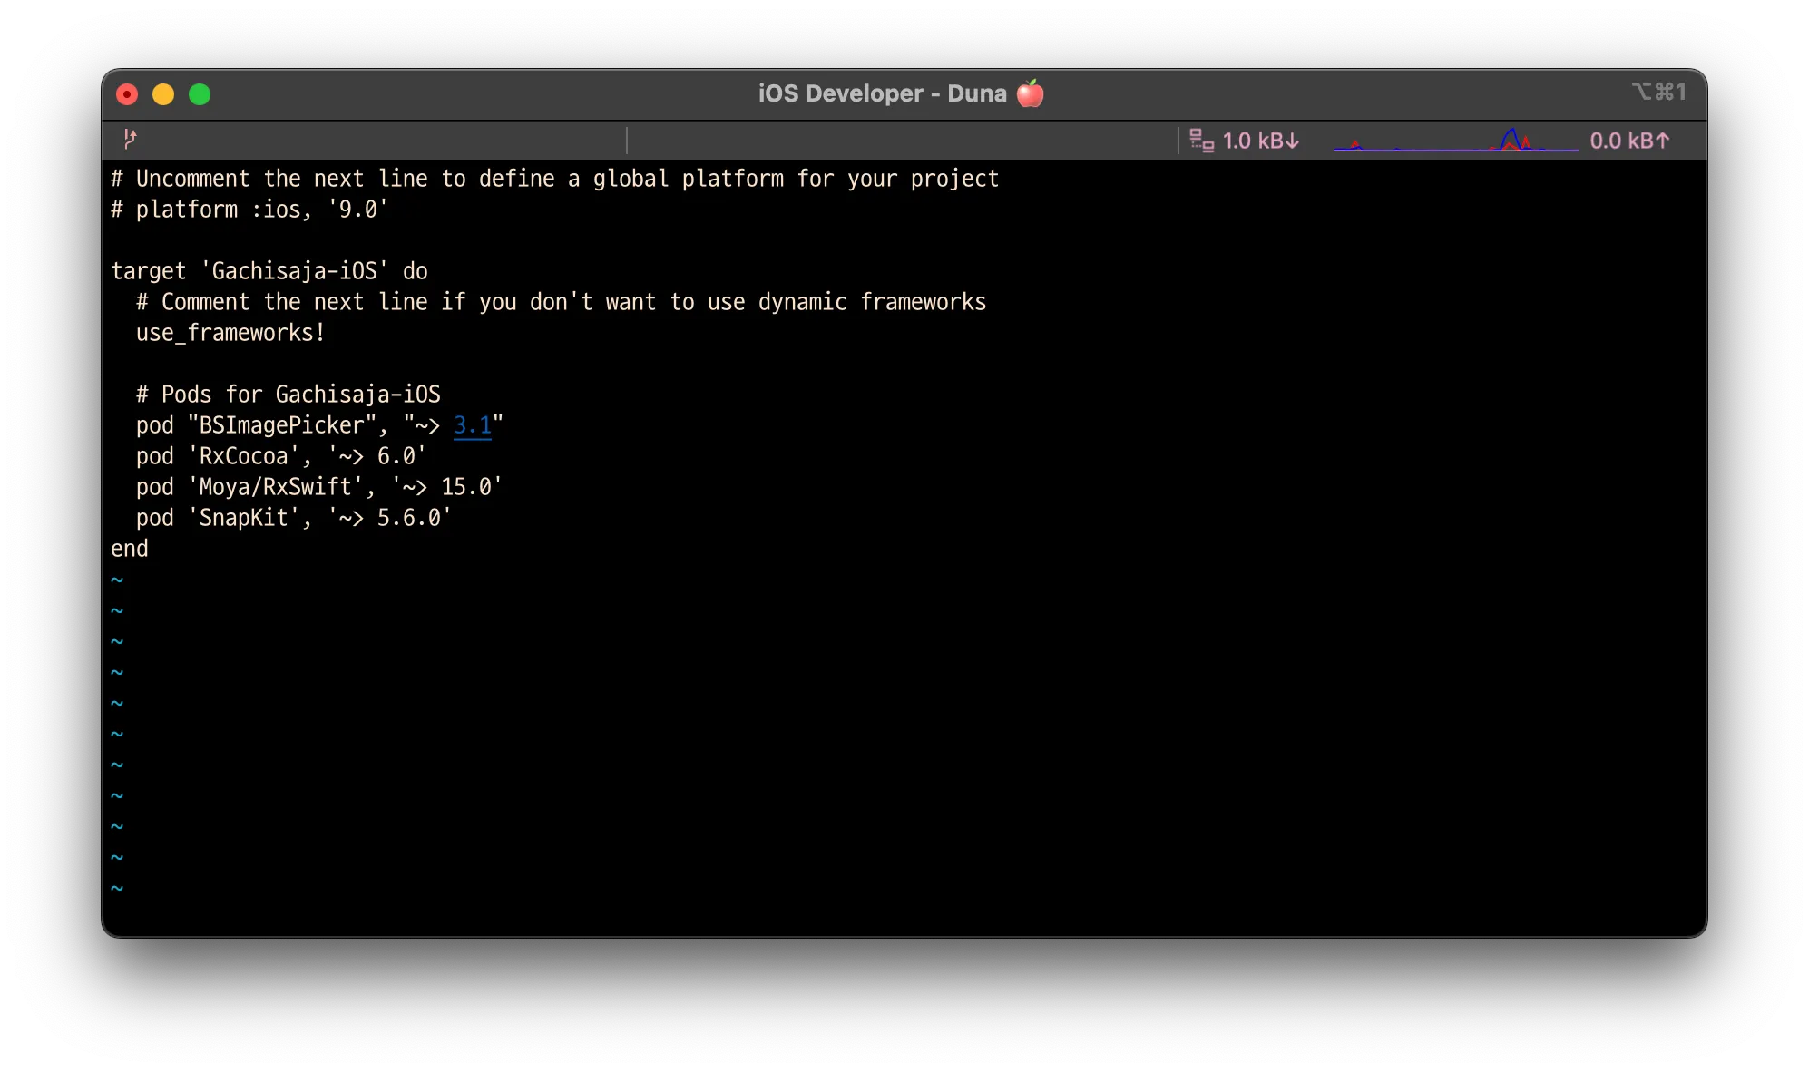The height and width of the screenshot is (1072, 1809).
Task: Minimize the window with the yellow button
Action: point(163,94)
